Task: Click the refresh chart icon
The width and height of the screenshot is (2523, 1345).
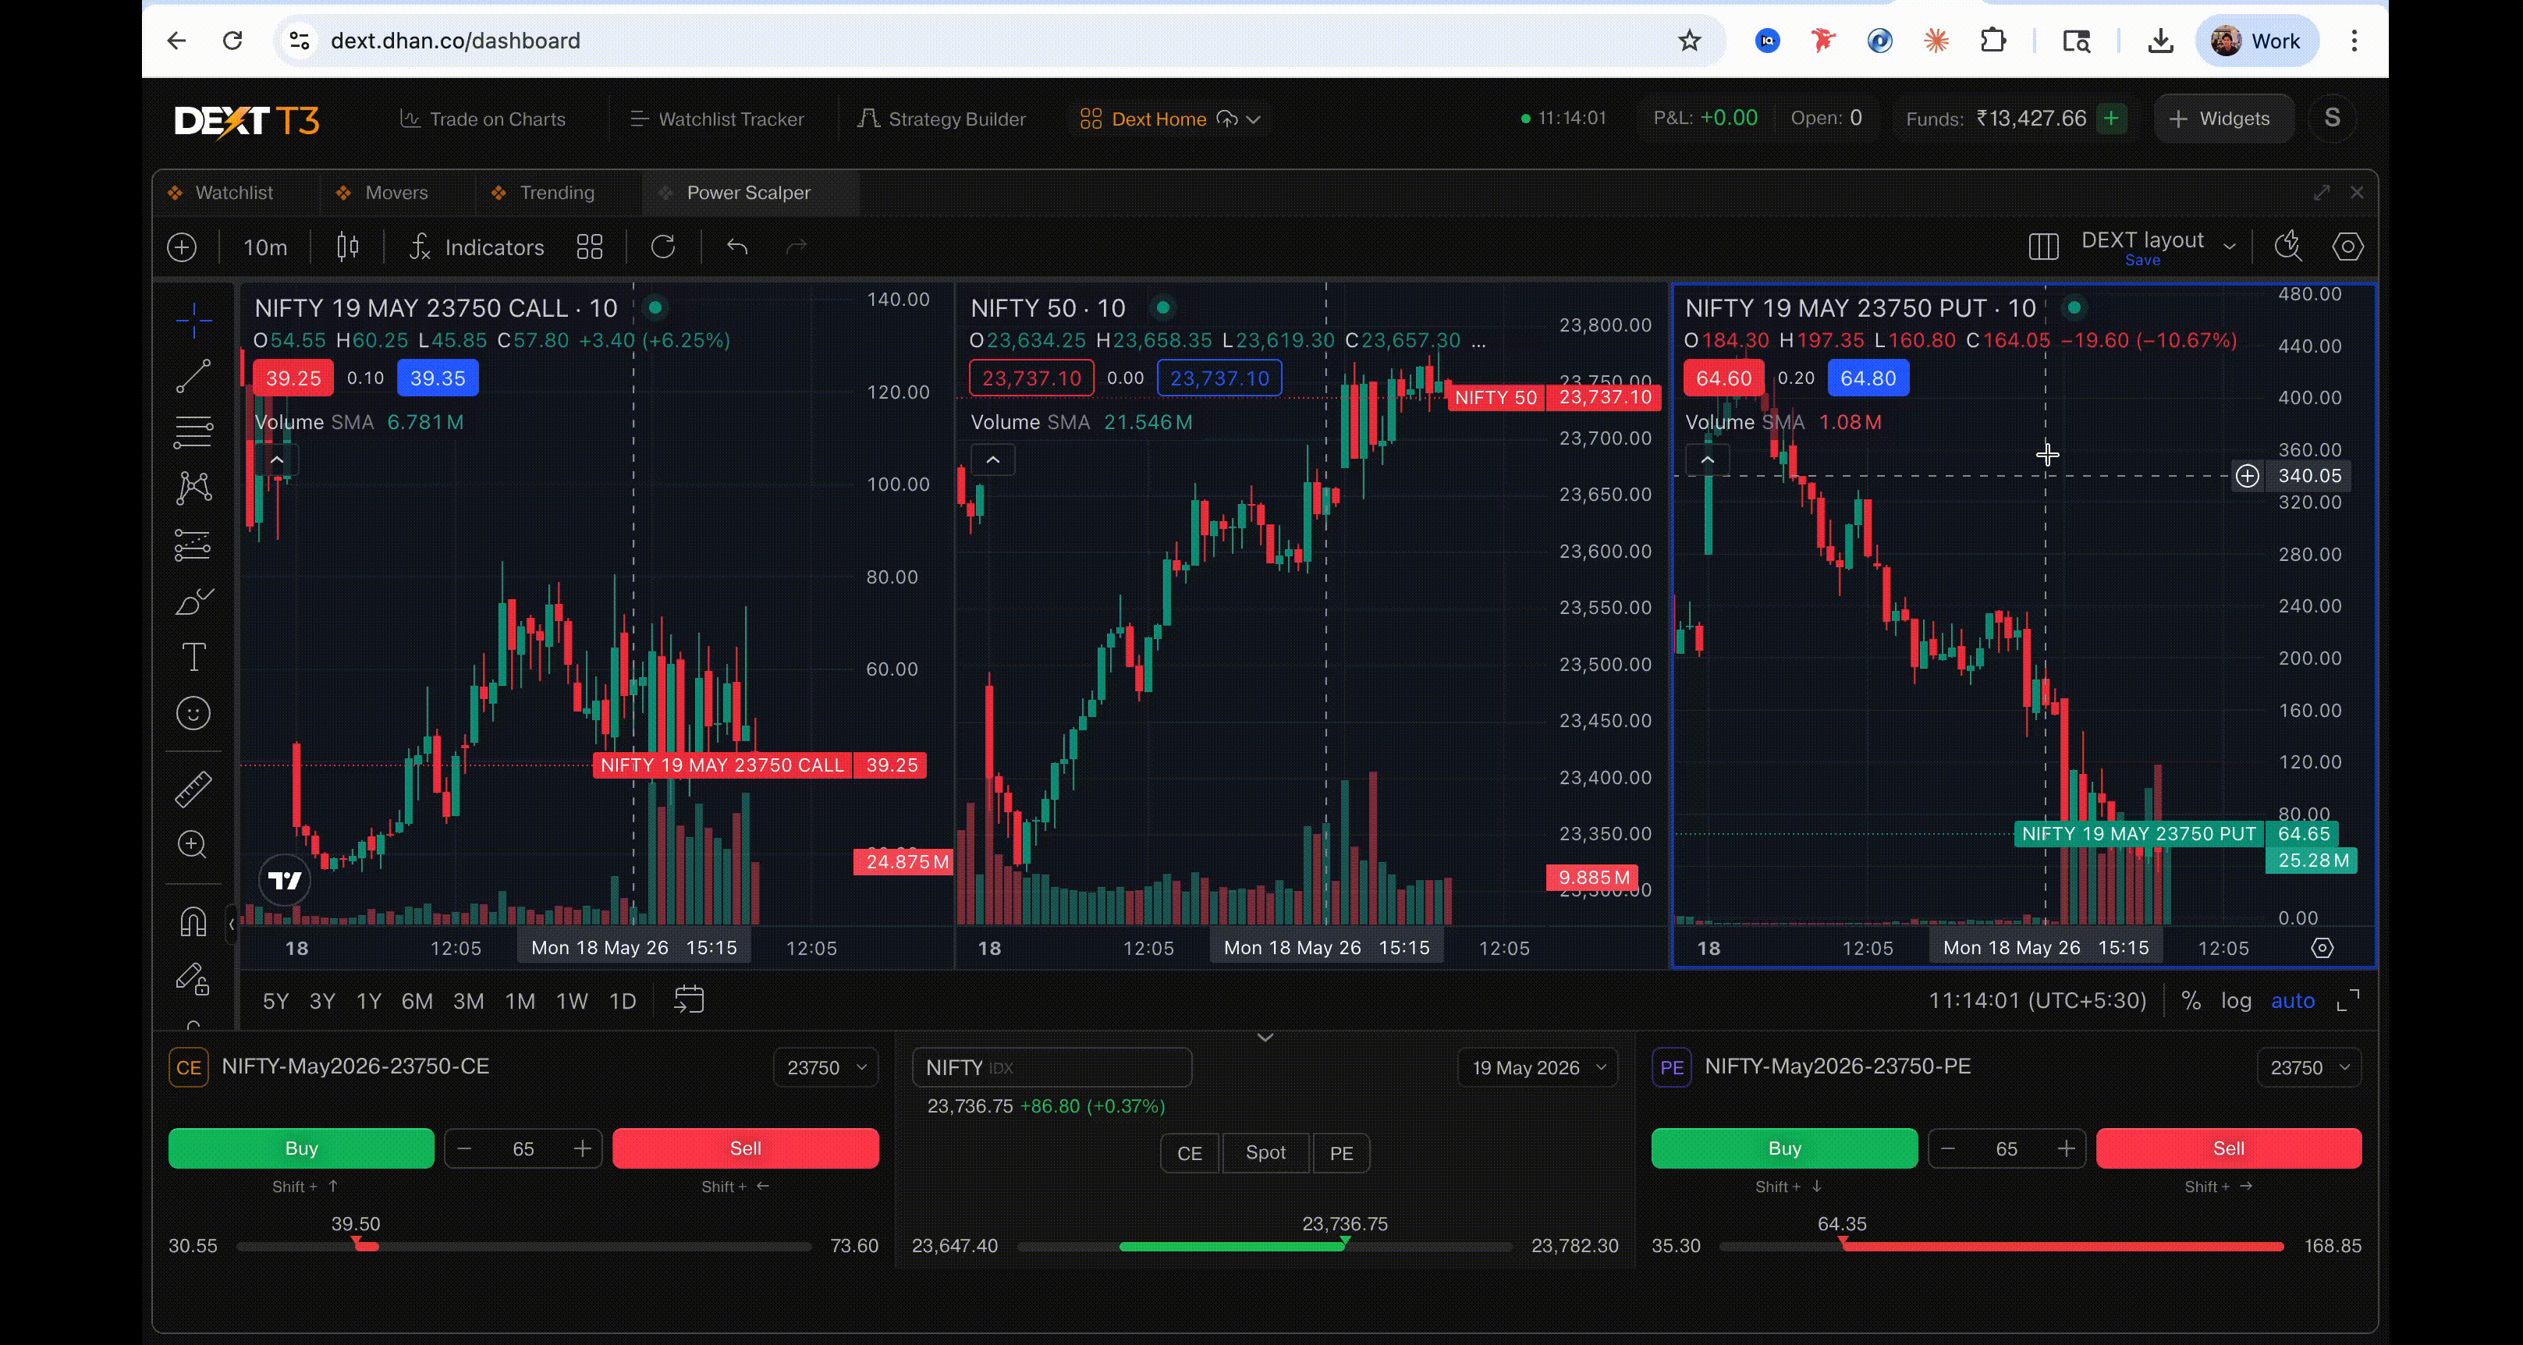Action: pyautogui.click(x=663, y=247)
